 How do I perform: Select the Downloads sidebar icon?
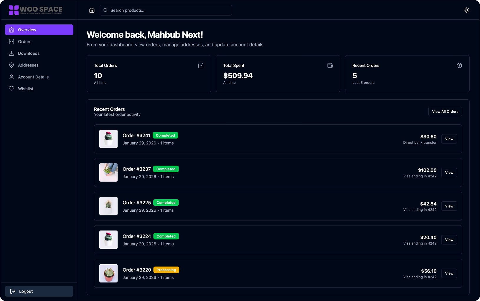tap(11, 53)
